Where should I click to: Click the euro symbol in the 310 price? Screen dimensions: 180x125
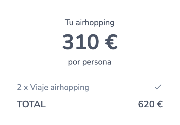tap(111, 42)
